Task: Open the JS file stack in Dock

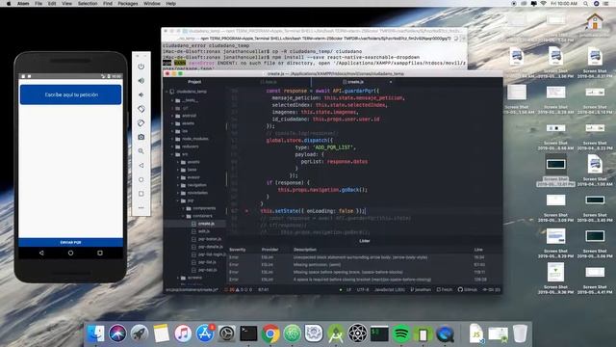Action: point(476,334)
